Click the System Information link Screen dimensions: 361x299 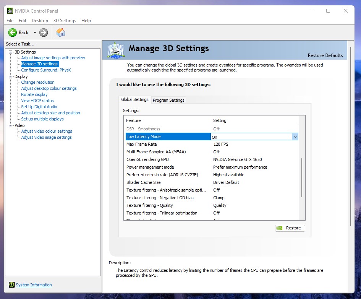(x=34, y=285)
